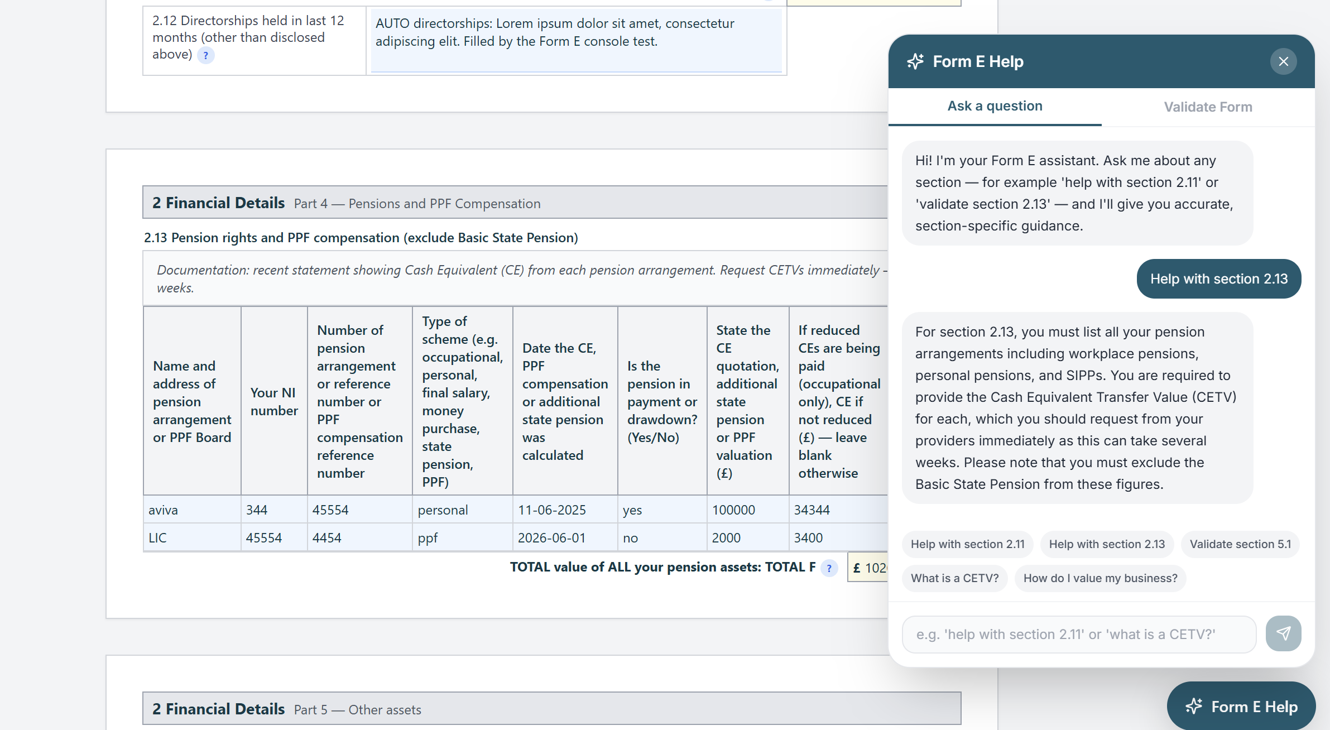Viewport: 1330px width, 730px height.
Task: Click help icon next to TOTAL F
Action: (x=829, y=568)
